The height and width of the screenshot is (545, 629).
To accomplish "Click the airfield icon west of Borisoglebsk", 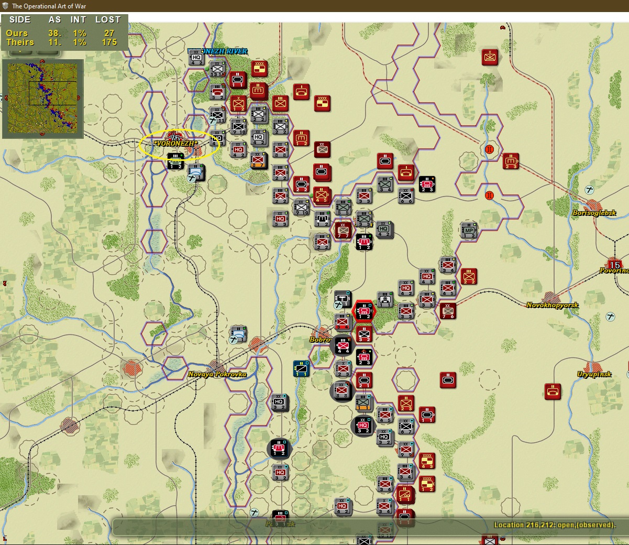I will 590,190.
